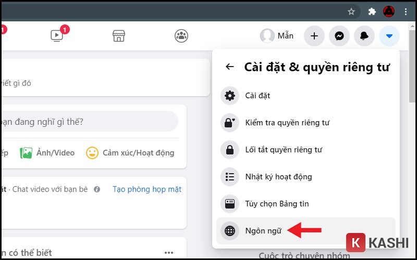
Task: Click the info icon next to Chat video
Action: pos(97,189)
